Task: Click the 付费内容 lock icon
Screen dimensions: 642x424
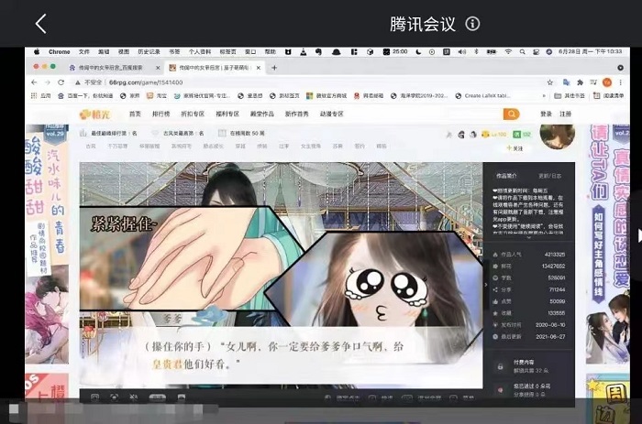Action: (x=500, y=366)
